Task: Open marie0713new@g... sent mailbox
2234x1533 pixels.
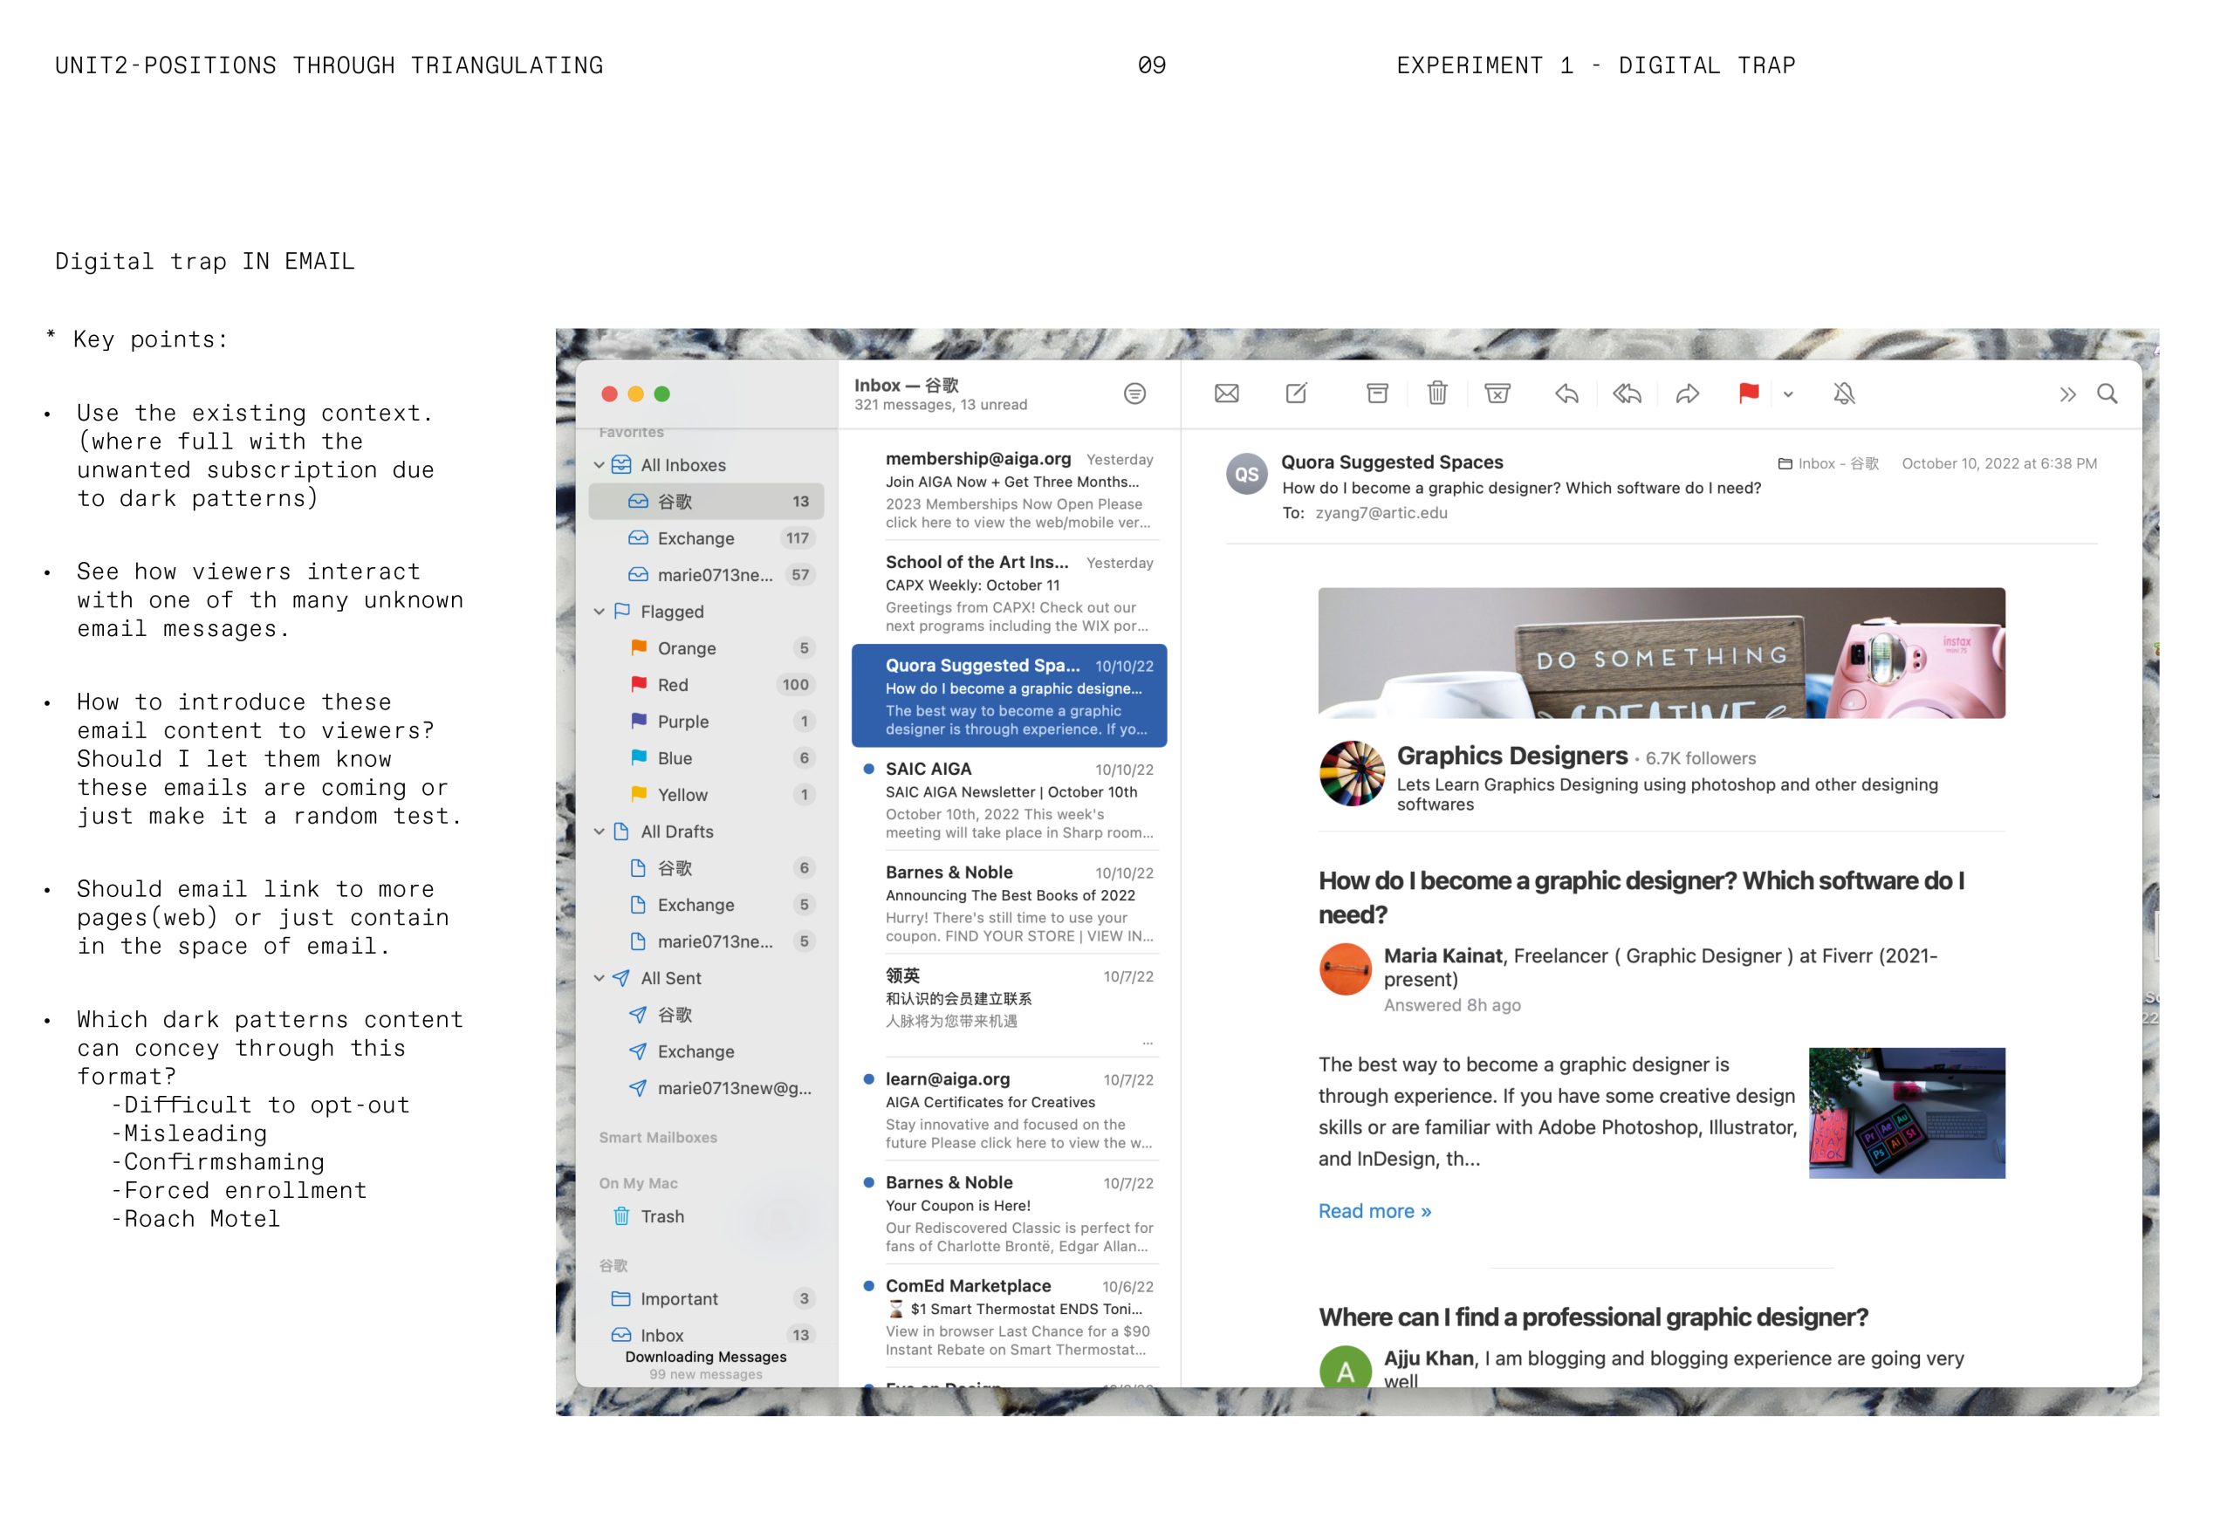Action: (x=707, y=1089)
